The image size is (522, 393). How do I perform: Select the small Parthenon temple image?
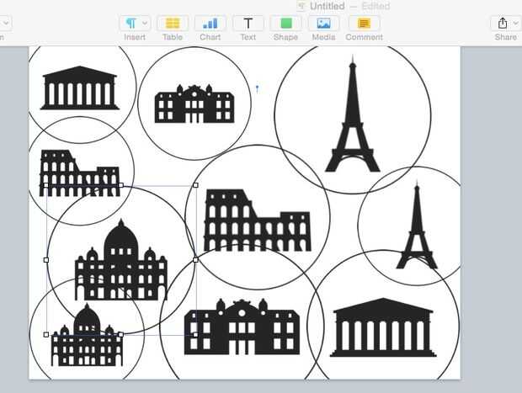(80, 88)
